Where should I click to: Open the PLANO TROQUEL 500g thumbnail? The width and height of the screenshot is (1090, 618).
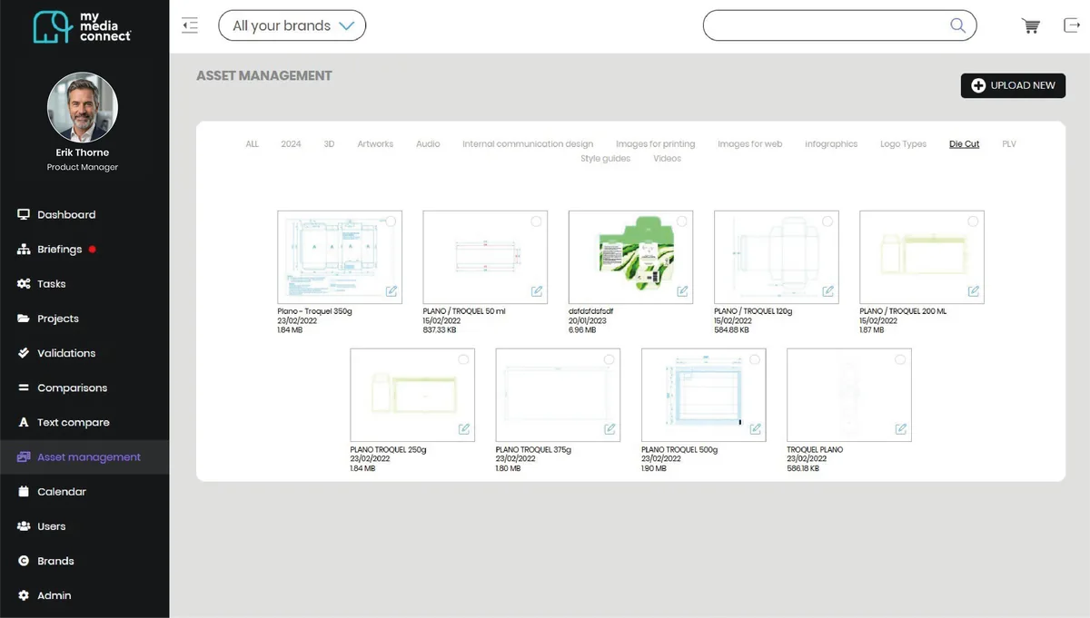pos(703,395)
